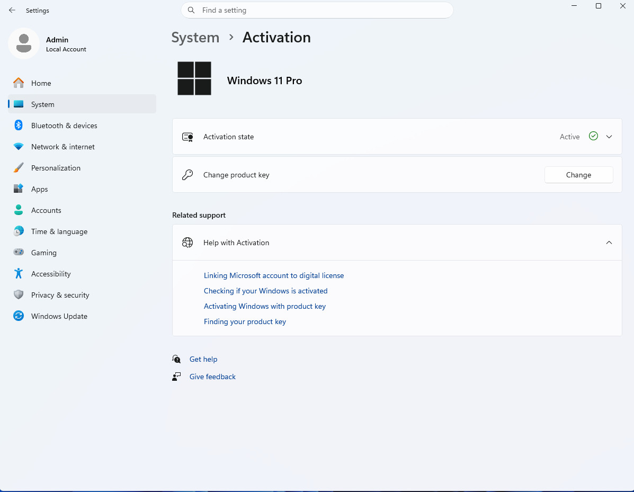The image size is (634, 492).
Task: Open Personalization settings
Action: click(82, 168)
